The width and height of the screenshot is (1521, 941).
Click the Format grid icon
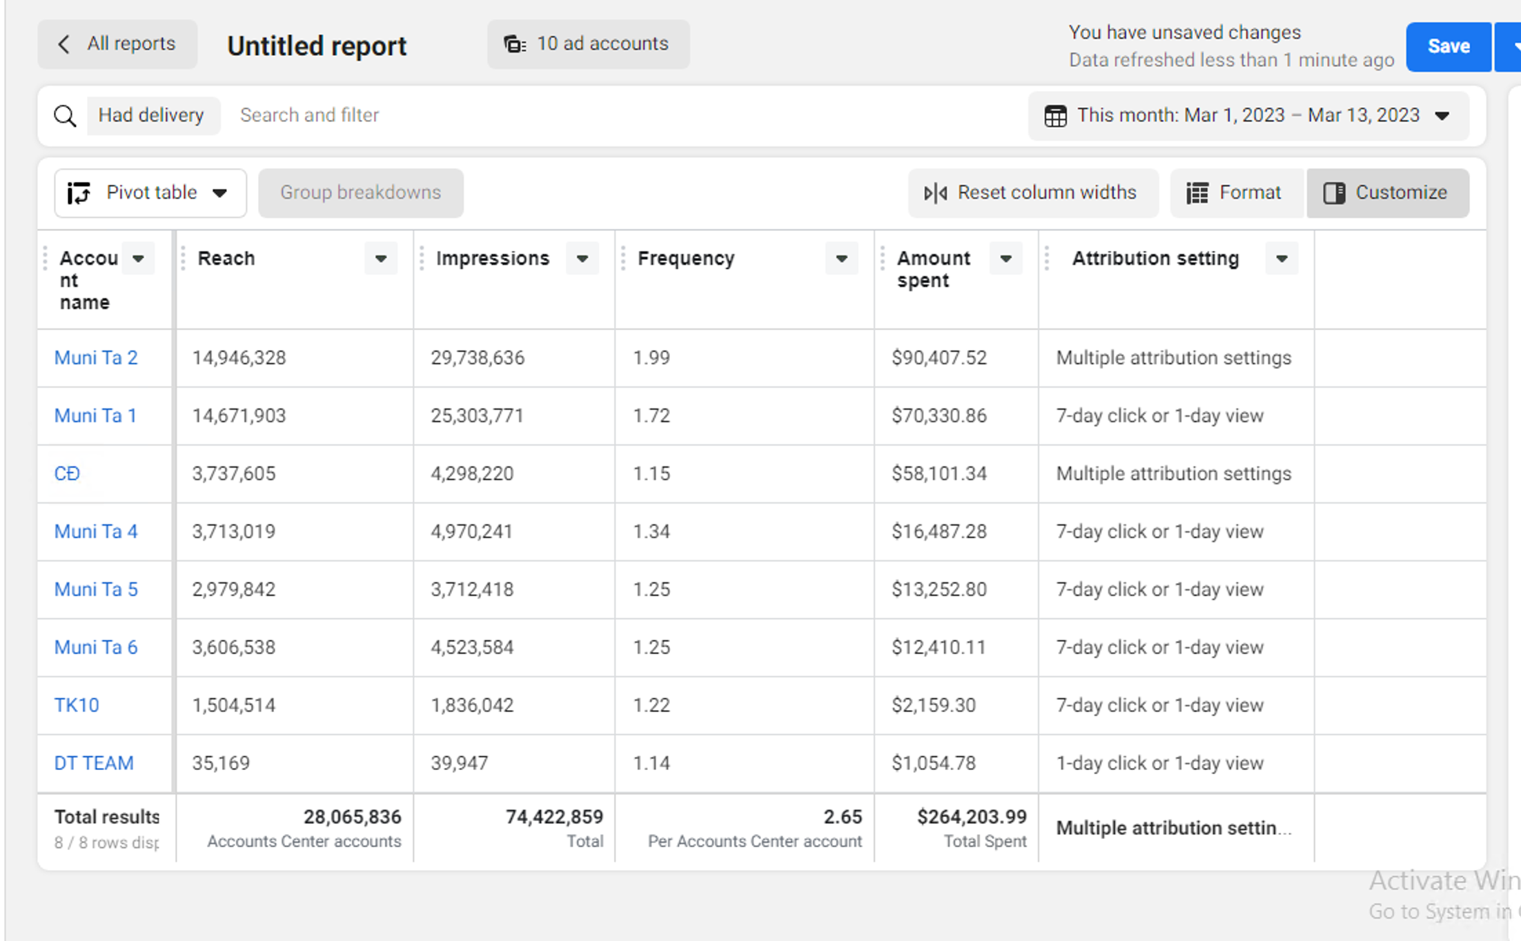pos(1197,193)
